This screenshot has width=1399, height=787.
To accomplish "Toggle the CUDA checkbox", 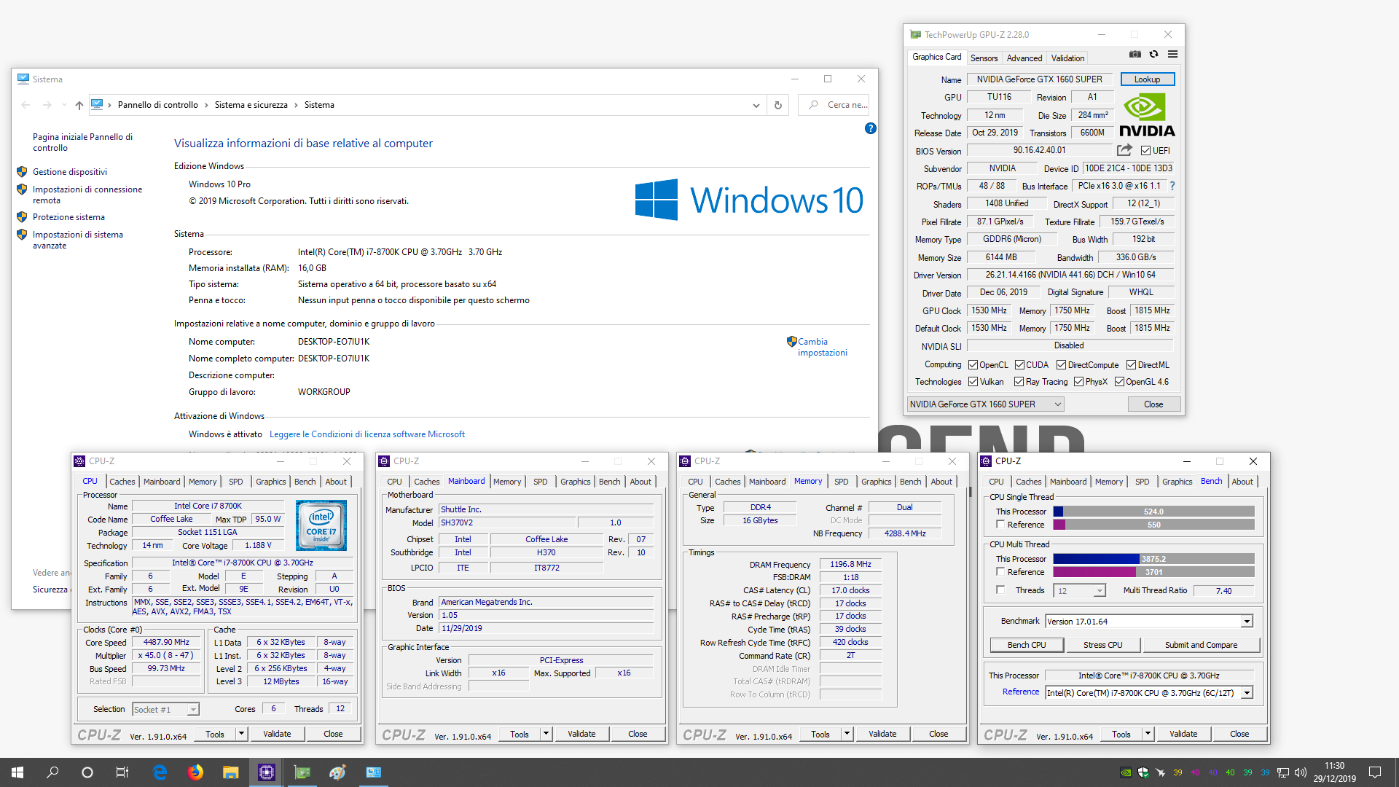I will tap(1019, 365).
